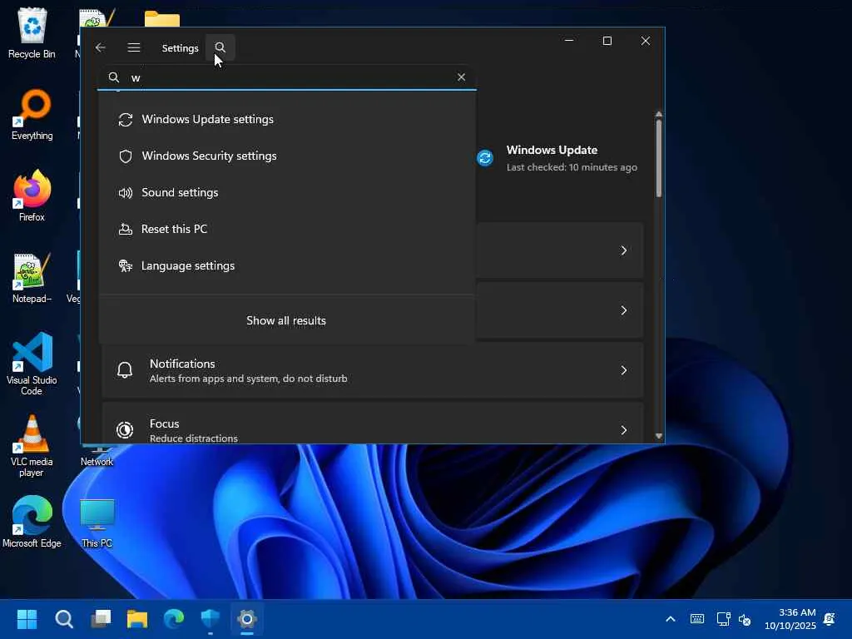Click the muted volume tray icon

(745, 619)
